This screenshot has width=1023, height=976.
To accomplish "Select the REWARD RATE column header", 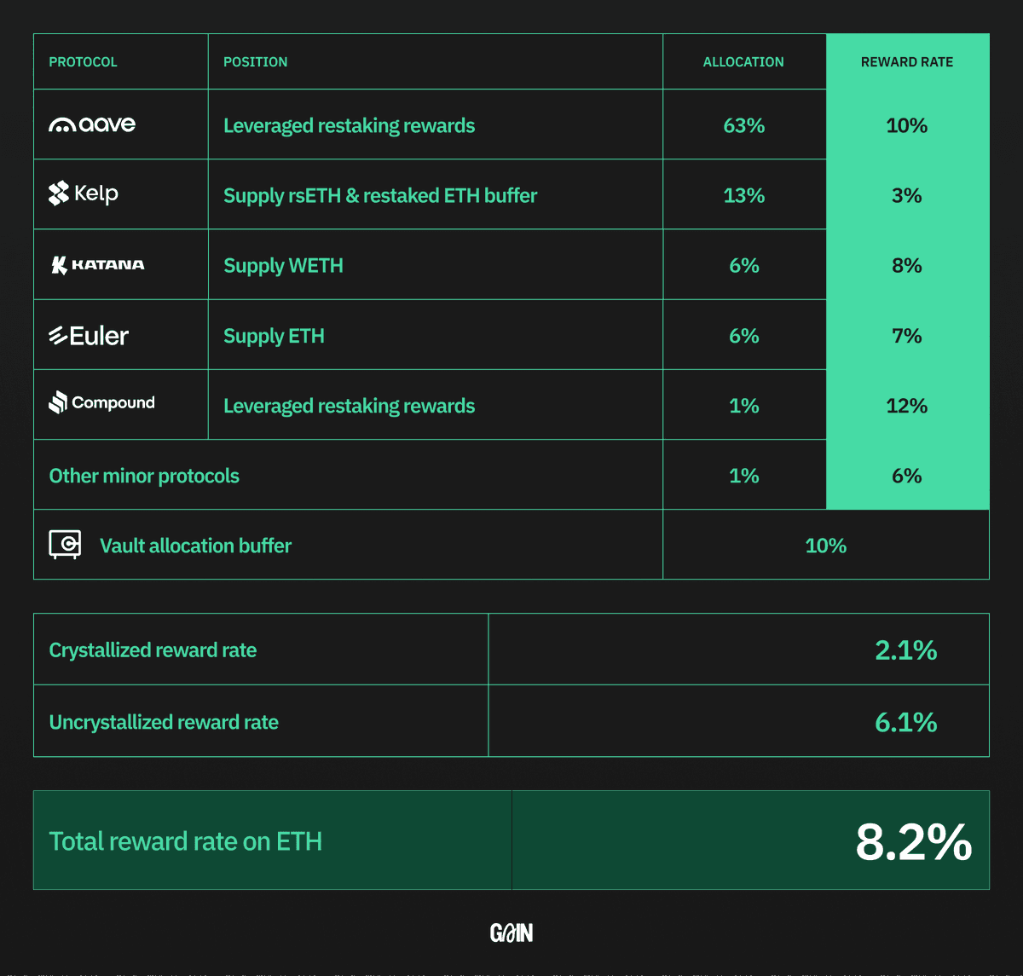I will [907, 62].
